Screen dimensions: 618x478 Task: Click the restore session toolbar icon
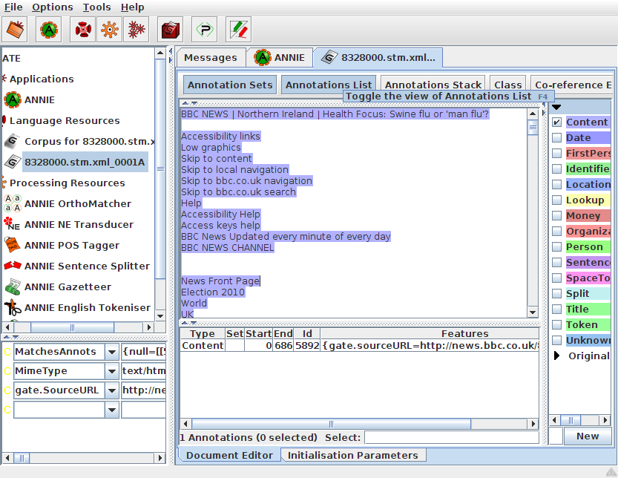pyautogui.click(x=15, y=30)
